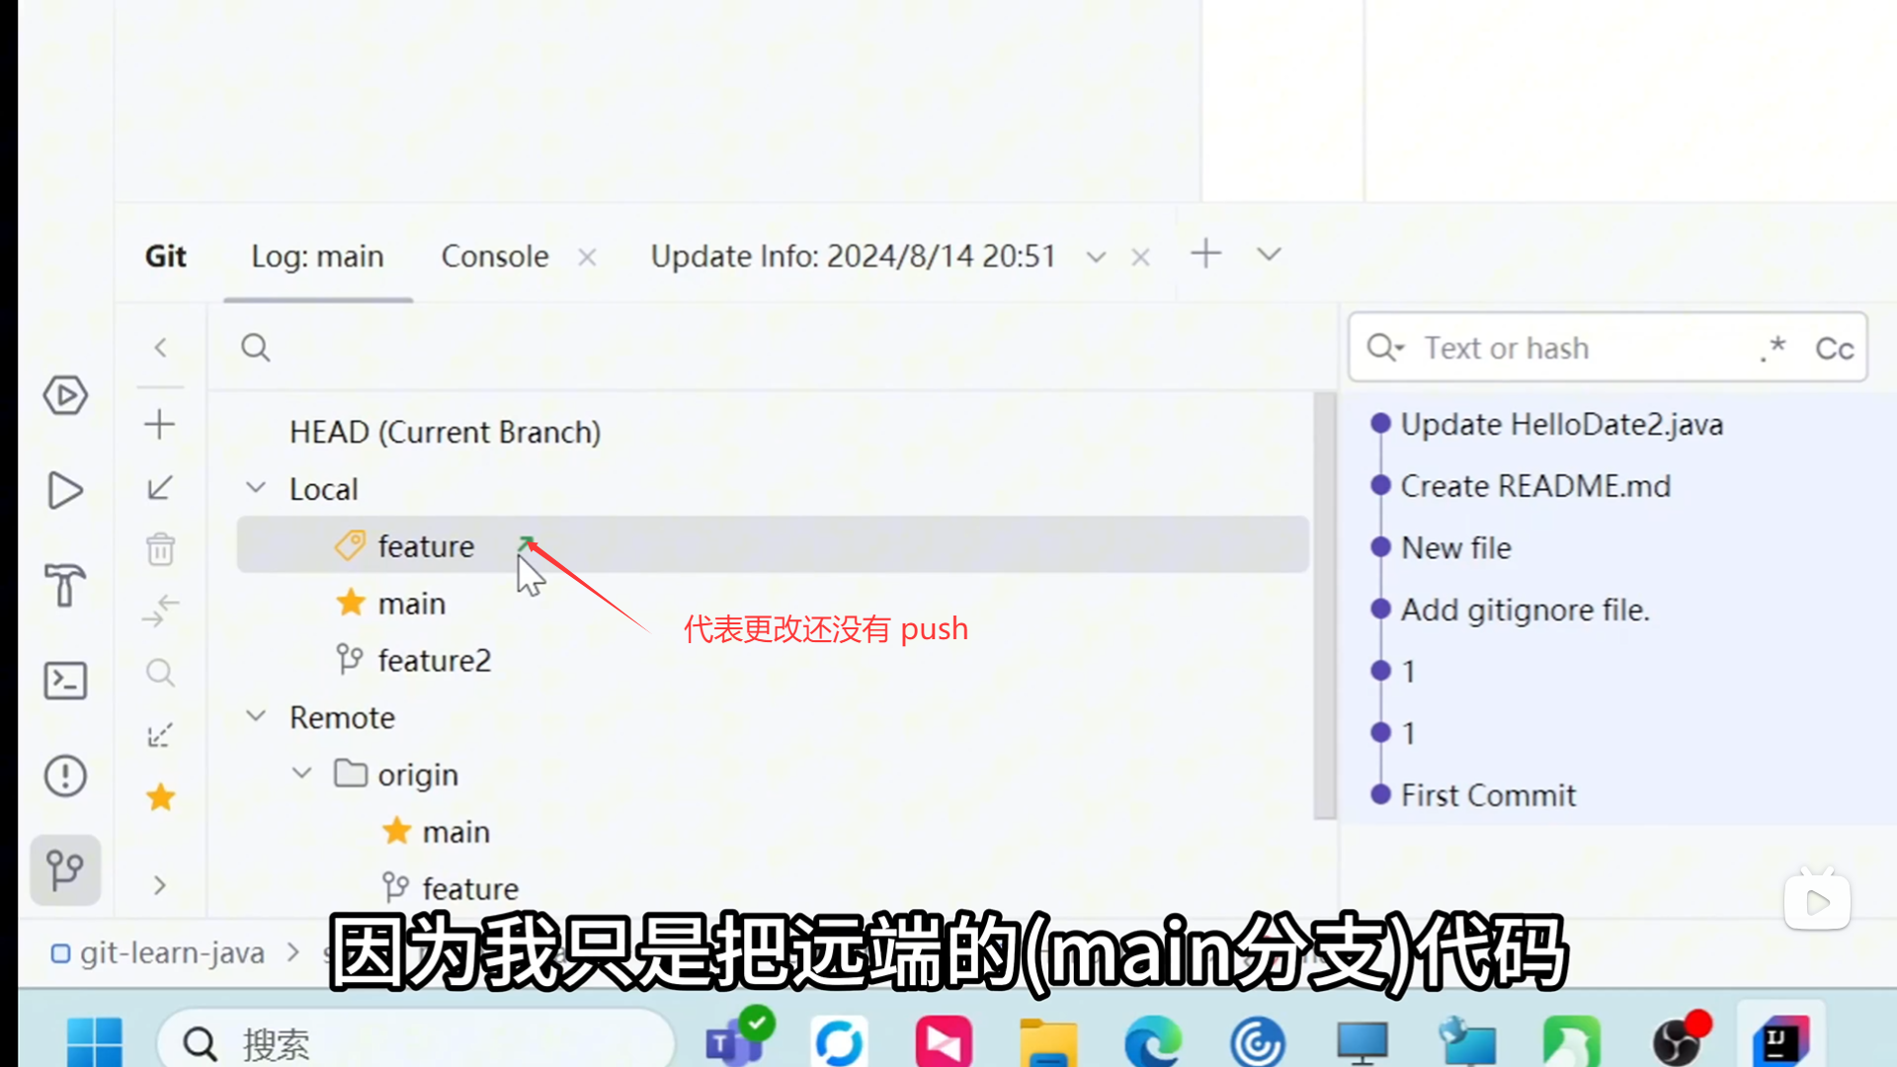Open the Terminal tool window
Image resolution: width=1897 pixels, height=1067 pixels.
[65, 681]
